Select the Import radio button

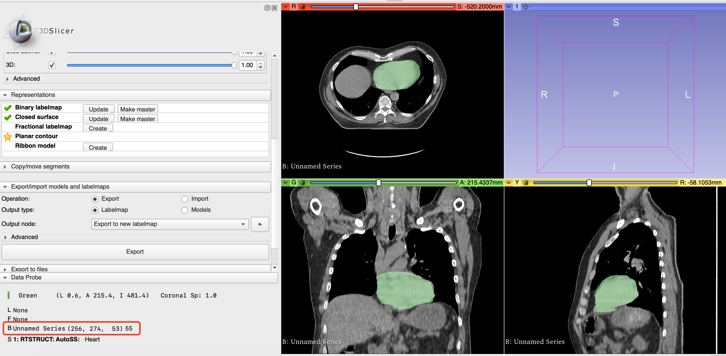point(185,199)
